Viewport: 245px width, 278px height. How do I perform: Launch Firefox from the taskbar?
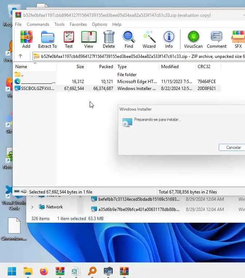pyautogui.click(x=44, y=271)
